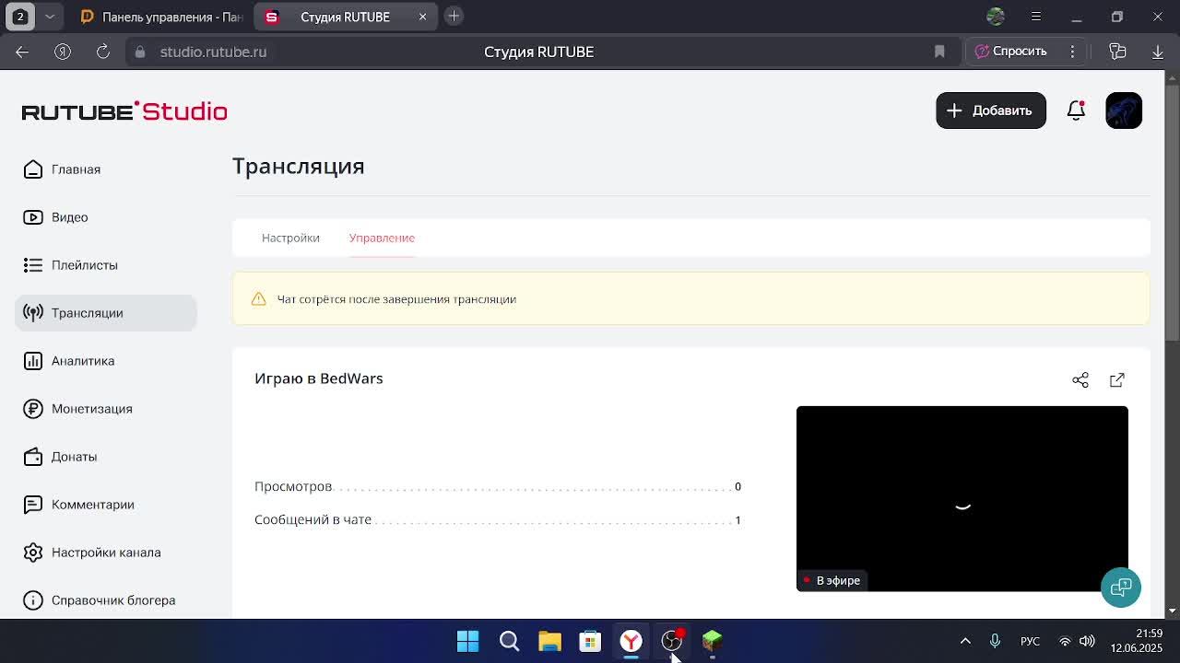Click the Просмотров statistic row
Viewport: 1180px width, 663px height.
pos(498,486)
